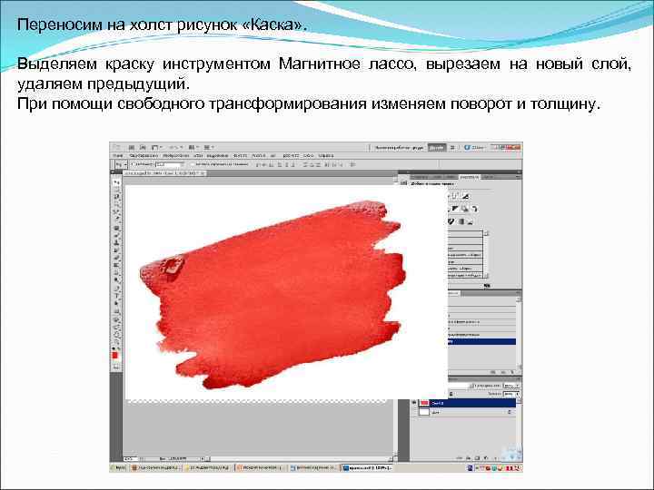Viewport: 654px width, 490px height.
Task: Switch to the Дизайн workspace
Action: (437, 148)
